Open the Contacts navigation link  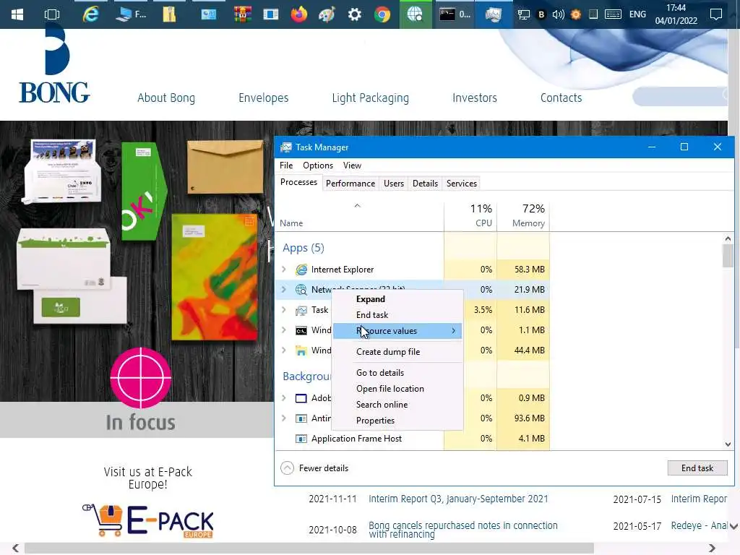coord(561,98)
